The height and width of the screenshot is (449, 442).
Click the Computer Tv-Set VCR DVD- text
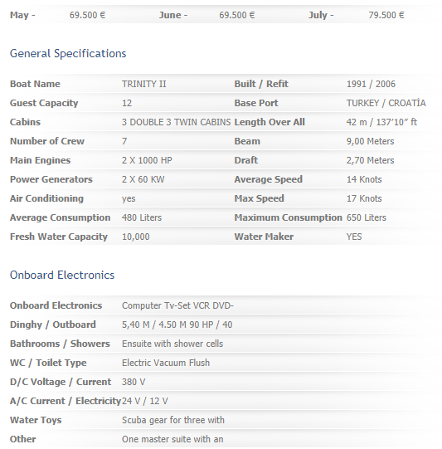point(177,305)
